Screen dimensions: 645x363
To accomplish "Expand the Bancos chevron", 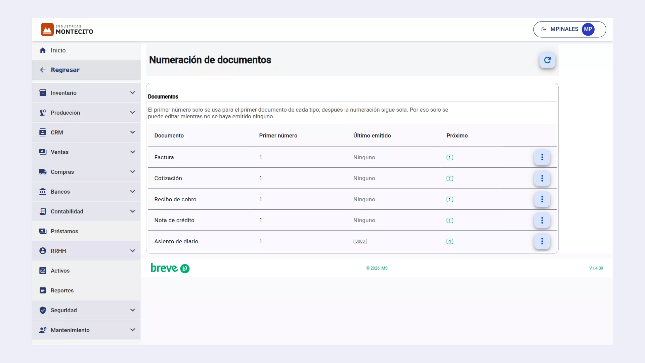I will pyautogui.click(x=133, y=192).
